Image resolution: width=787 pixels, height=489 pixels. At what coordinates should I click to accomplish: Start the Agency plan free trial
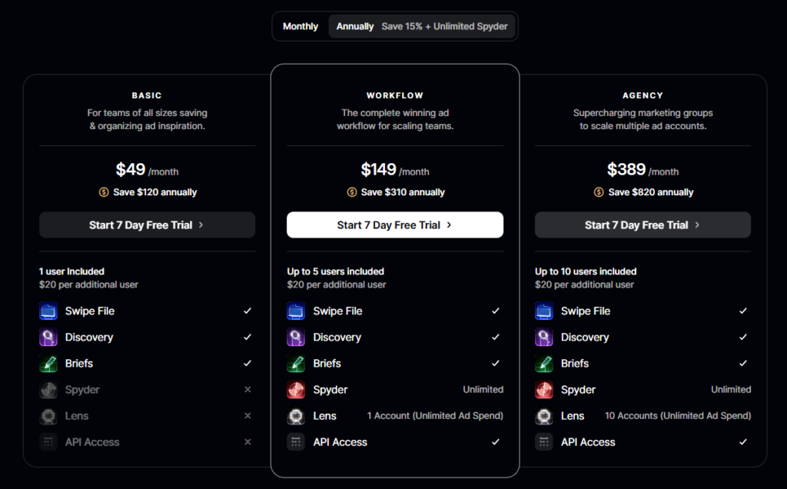point(643,225)
